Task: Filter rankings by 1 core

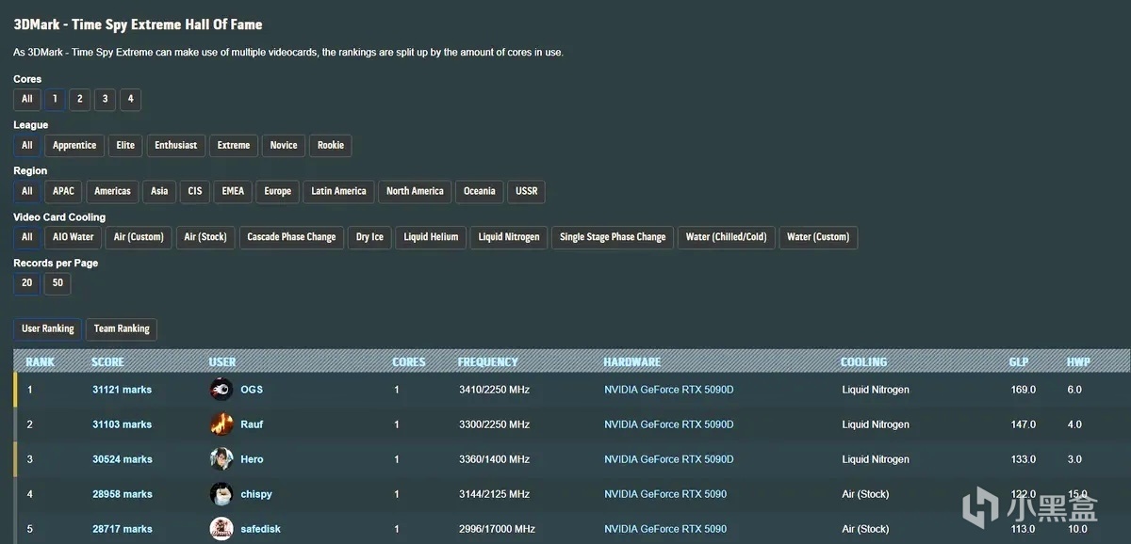Action: 55,99
